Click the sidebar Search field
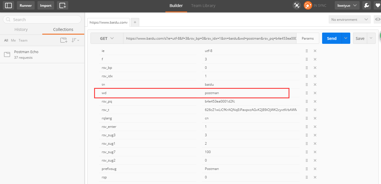This screenshot has height=184, width=381. tap(42, 20)
